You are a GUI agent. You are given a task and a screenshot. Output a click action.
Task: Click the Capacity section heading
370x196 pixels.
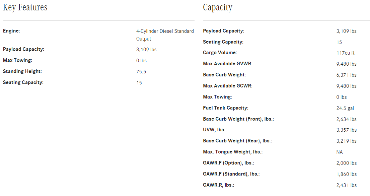click(218, 8)
